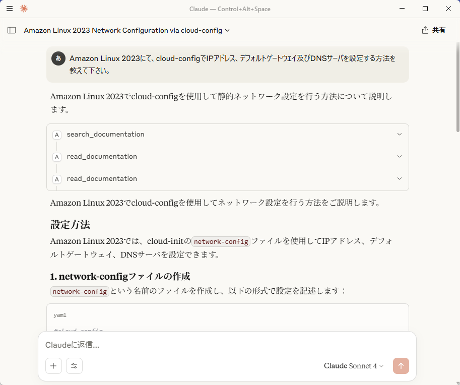This screenshot has height=385, width=460.
Task: Click the 設定方法 heading
Action: tap(70, 224)
